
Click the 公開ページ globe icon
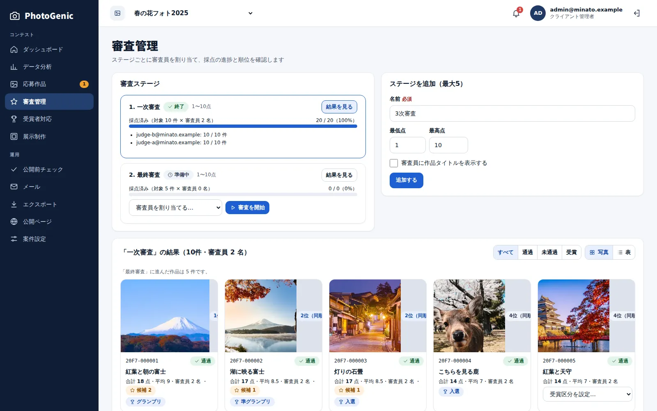point(14,222)
